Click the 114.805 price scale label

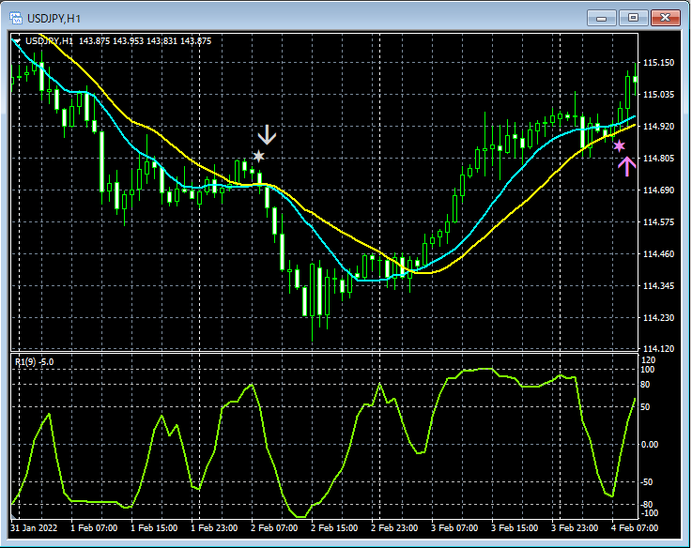pyautogui.click(x=658, y=159)
